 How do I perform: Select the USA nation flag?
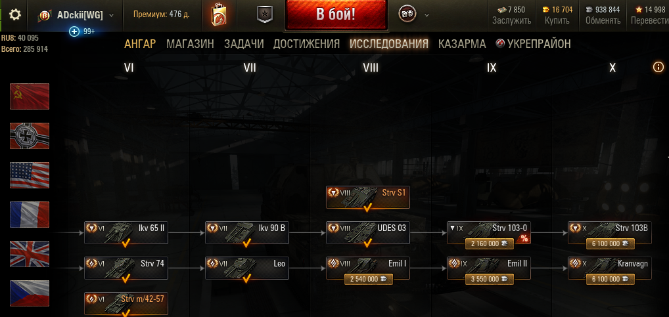(x=30, y=175)
